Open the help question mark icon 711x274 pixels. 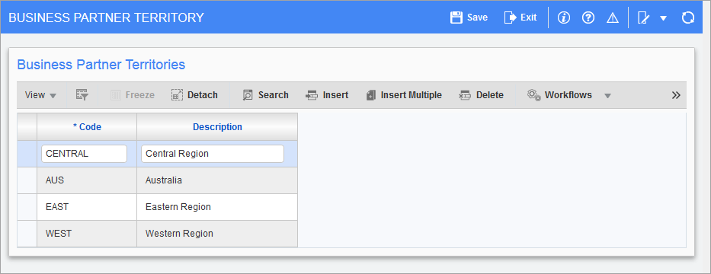click(x=588, y=18)
